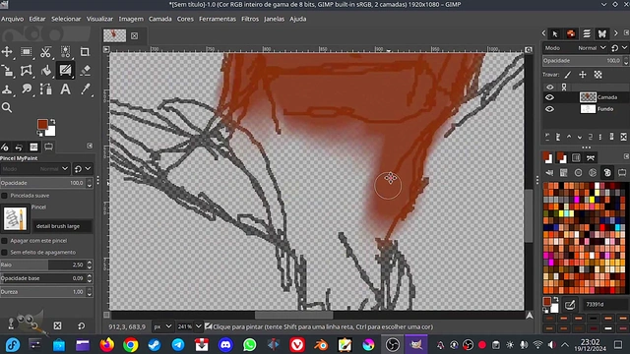Select the Paths tool
Screen dimensions: 630x354
pyautogui.click(x=46, y=89)
